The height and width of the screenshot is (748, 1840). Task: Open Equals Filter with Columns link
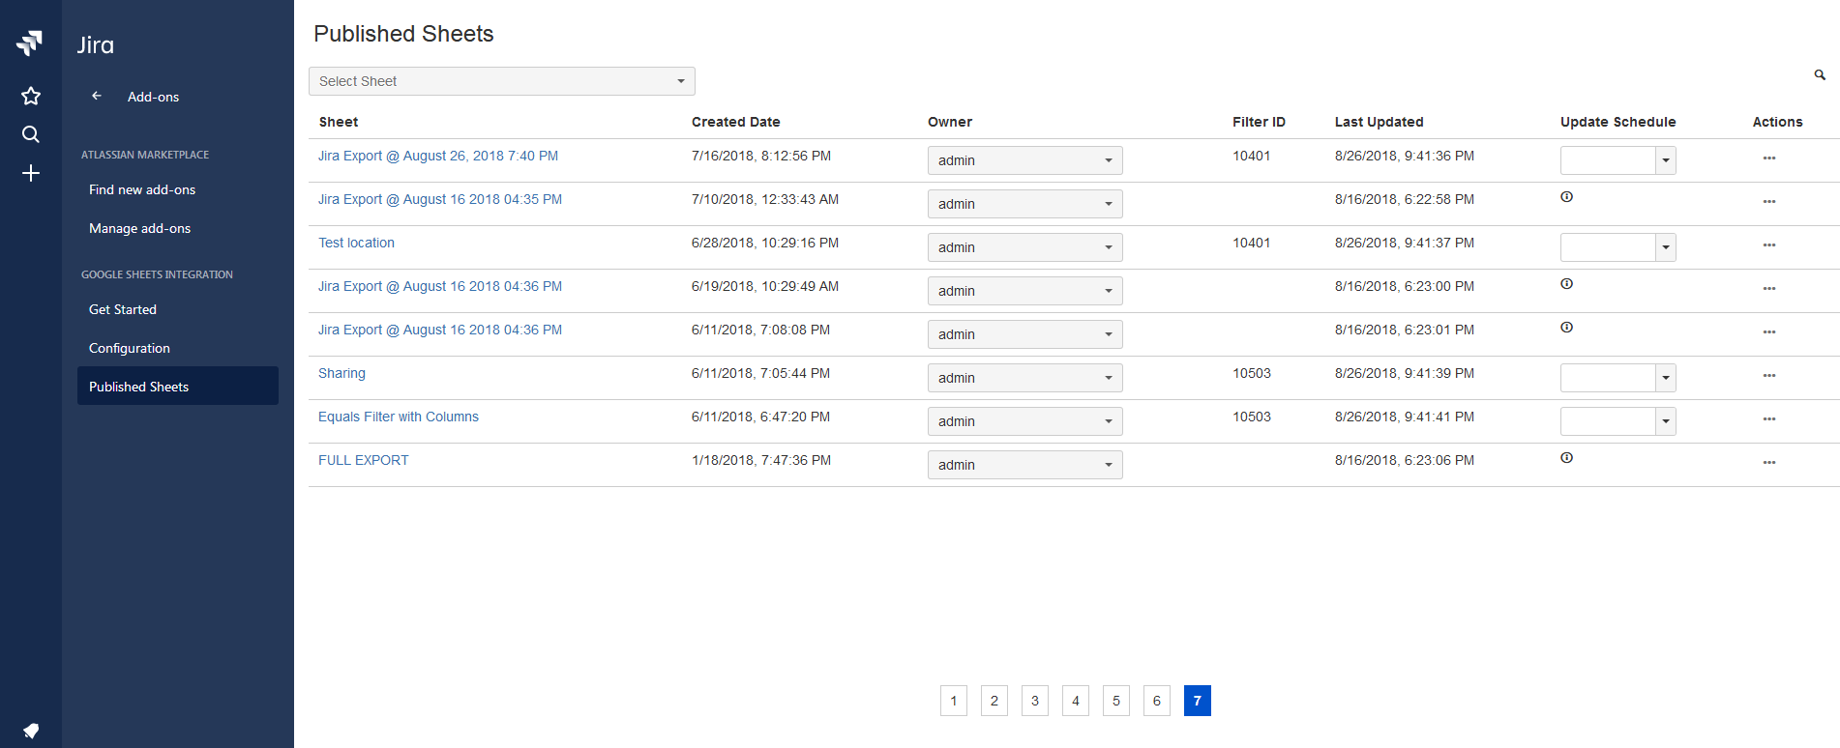pos(399,417)
